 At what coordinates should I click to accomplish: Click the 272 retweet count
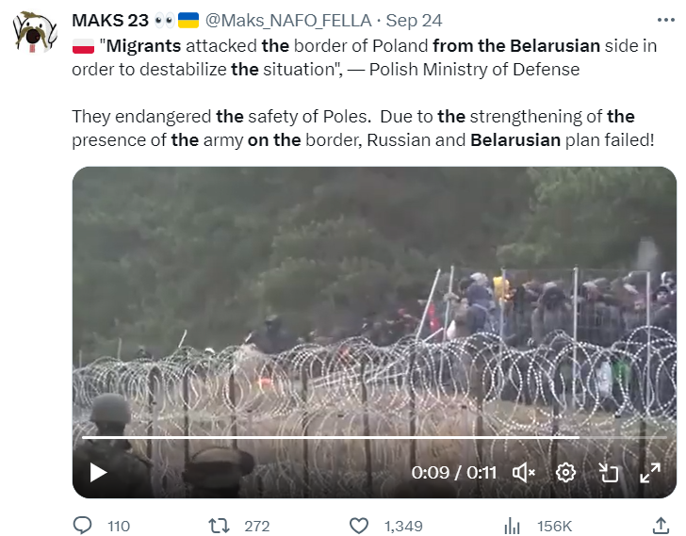click(x=257, y=526)
